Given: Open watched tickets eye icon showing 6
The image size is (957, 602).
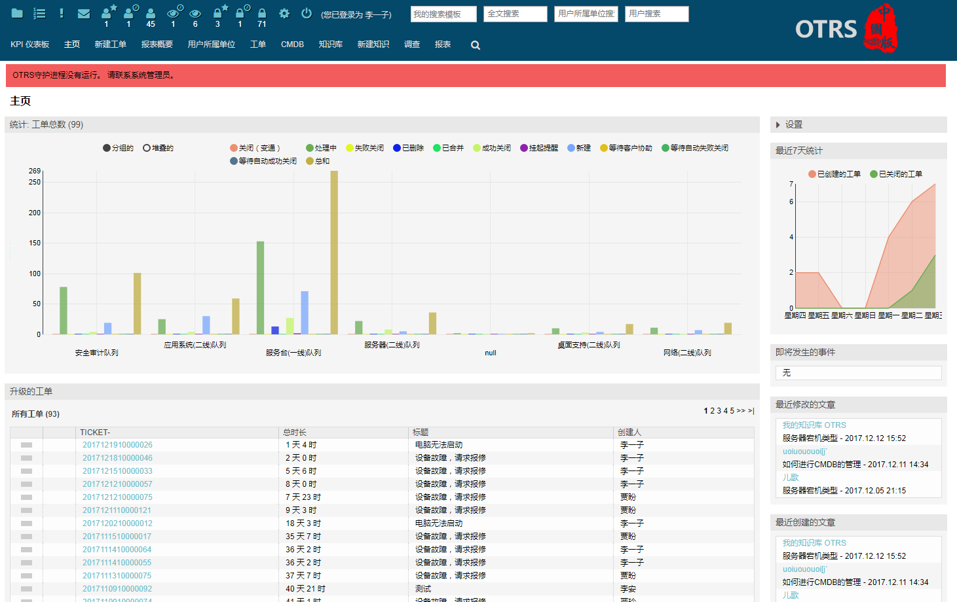Looking at the screenshot, I should pyautogui.click(x=195, y=14).
